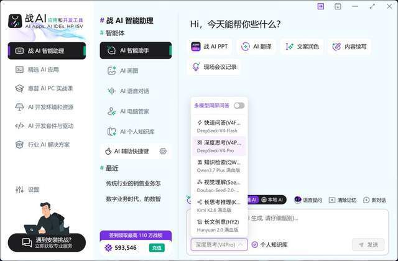
Task: Open AI 电脑管家 agent
Action: point(128,111)
